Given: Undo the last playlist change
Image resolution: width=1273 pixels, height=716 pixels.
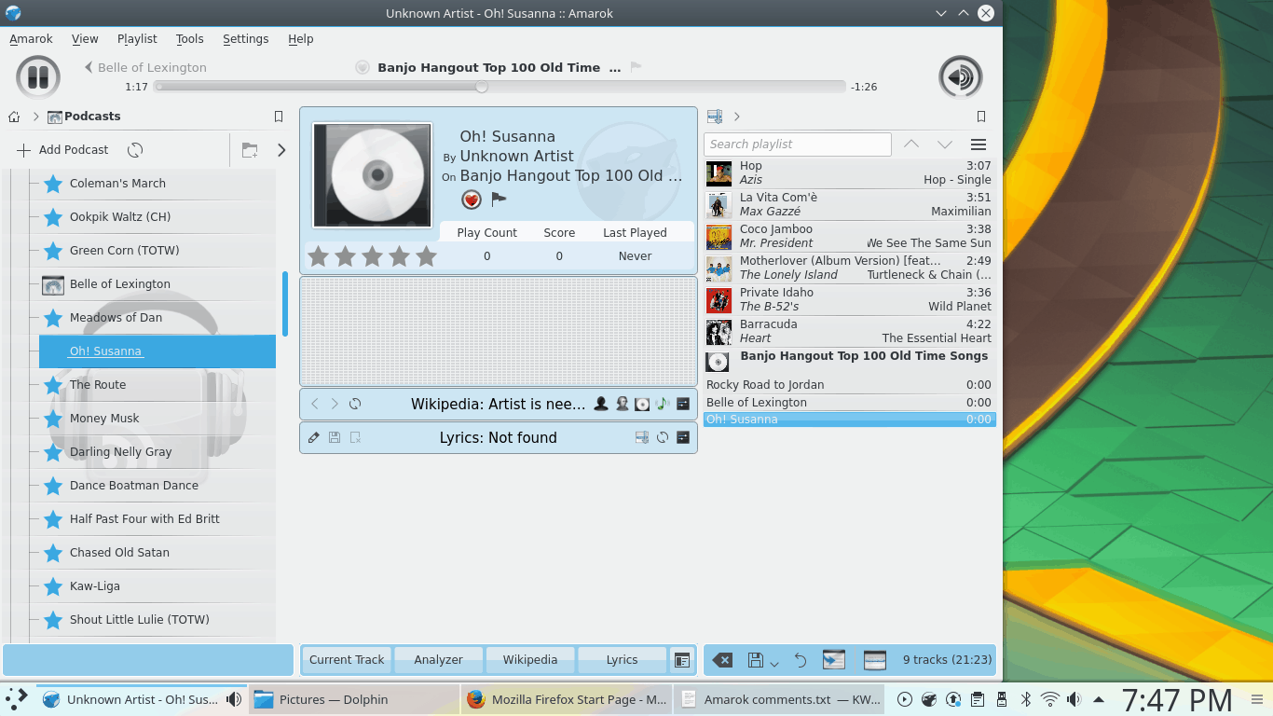Looking at the screenshot, I should click(801, 660).
